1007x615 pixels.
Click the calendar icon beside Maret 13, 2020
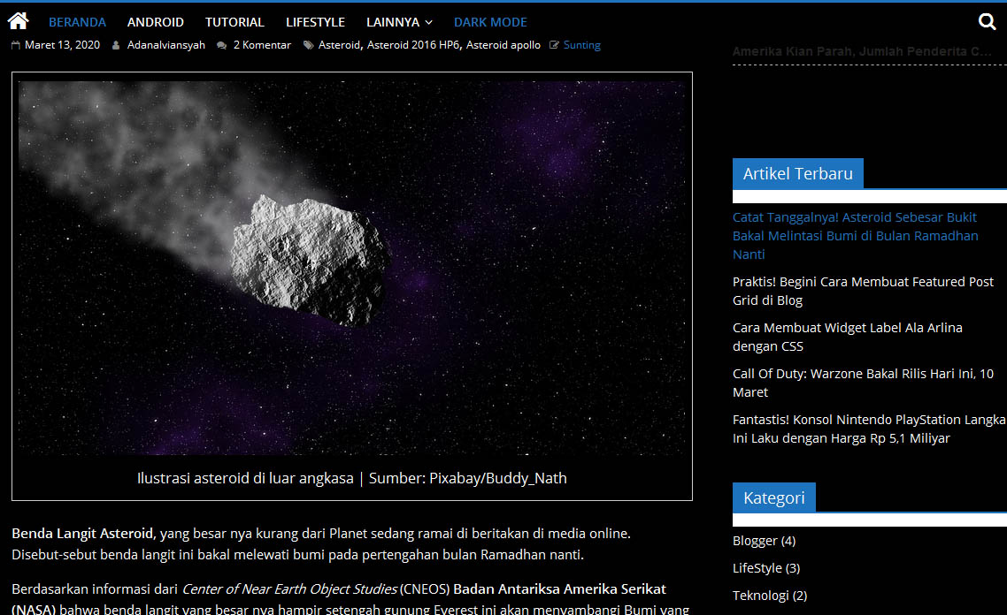click(16, 45)
